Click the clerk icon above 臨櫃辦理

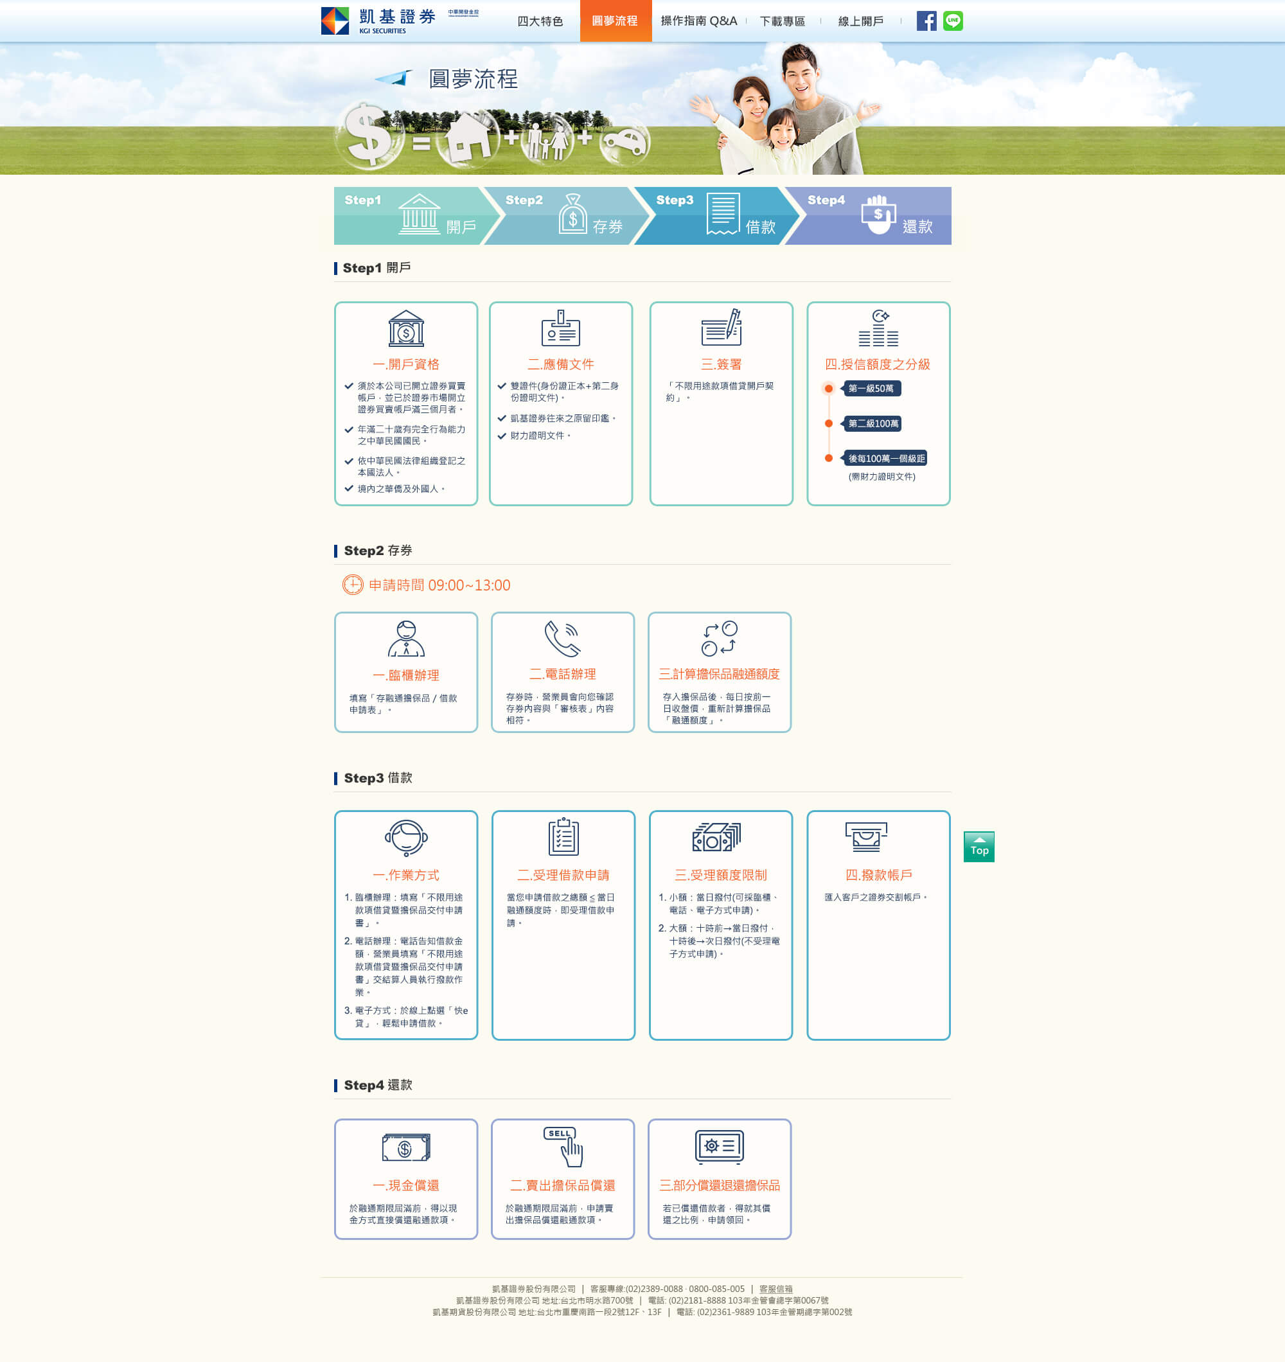point(405,639)
